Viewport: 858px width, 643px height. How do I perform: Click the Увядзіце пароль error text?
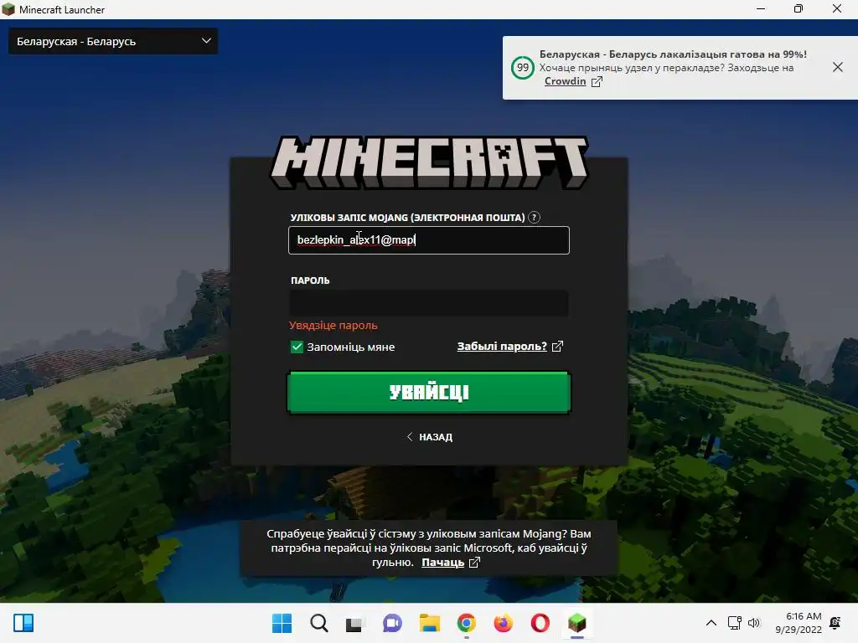[333, 326]
